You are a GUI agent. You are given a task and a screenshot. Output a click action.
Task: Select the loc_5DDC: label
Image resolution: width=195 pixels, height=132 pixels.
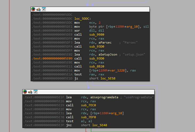pyautogui.click(x=83, y=19)
